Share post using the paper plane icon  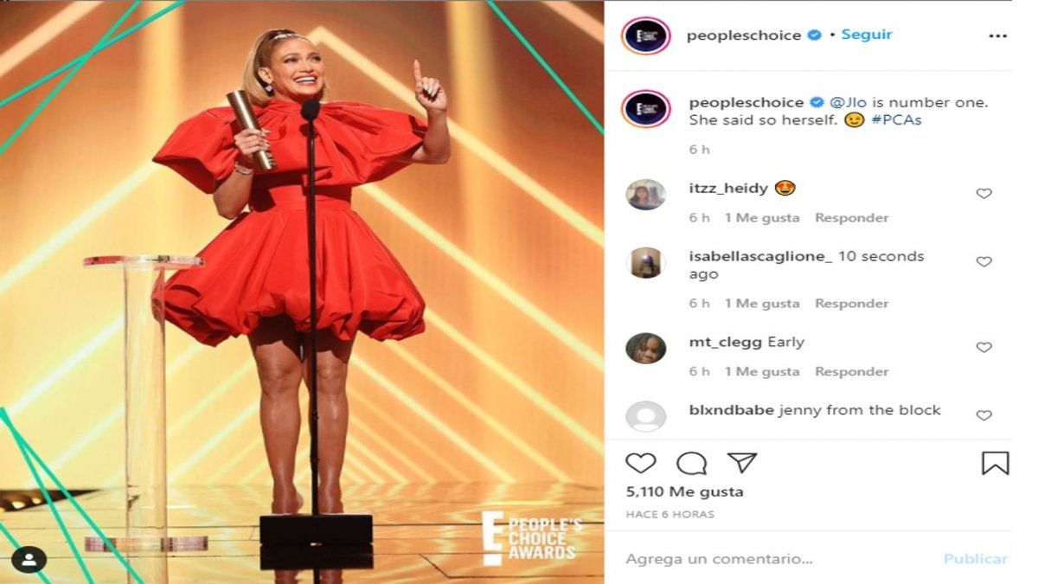point(742,463)
